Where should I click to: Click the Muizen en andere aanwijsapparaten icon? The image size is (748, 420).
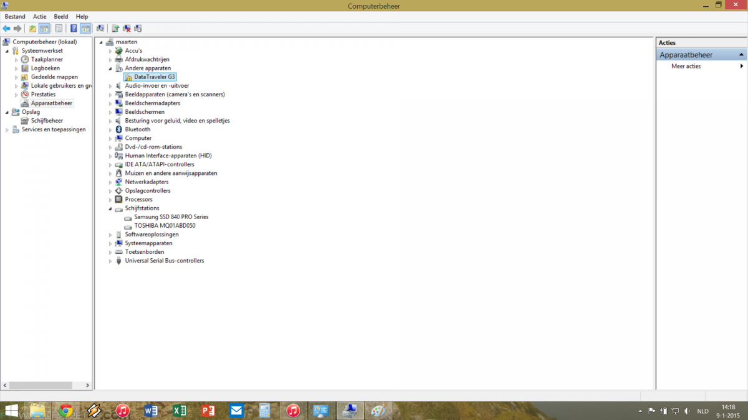point(118,173)
